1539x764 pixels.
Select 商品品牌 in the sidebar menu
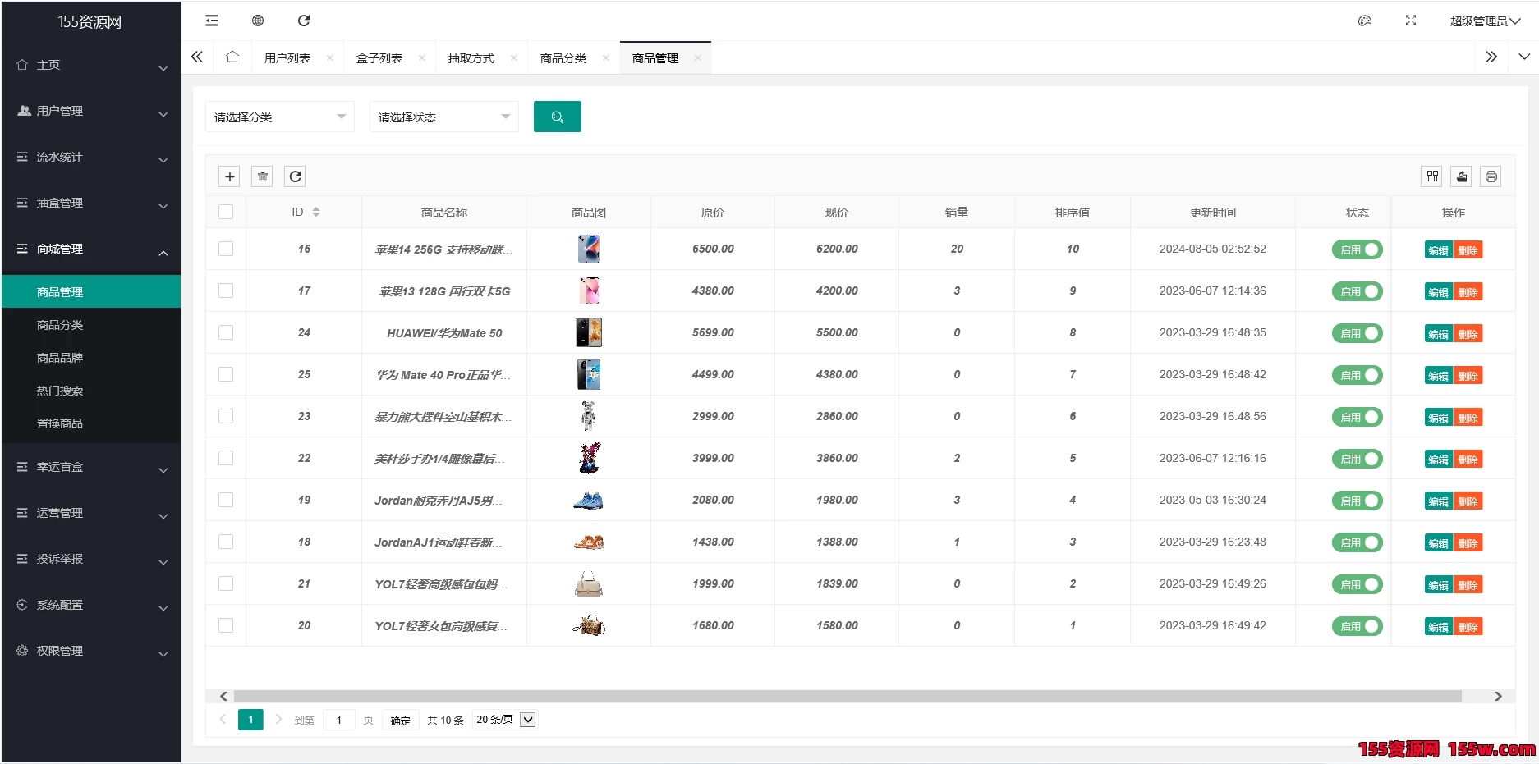[x=59, y=357]
